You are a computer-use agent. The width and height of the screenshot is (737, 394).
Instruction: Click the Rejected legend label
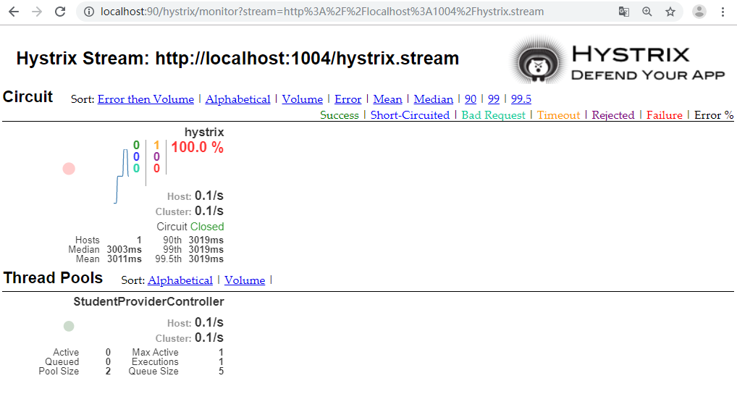tap(613, 115)
